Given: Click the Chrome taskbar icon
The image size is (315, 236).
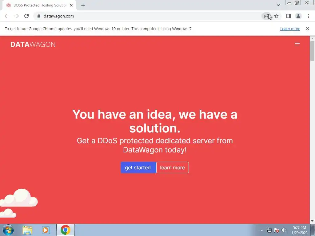Looking at the screenshot, I should (66, 230).
